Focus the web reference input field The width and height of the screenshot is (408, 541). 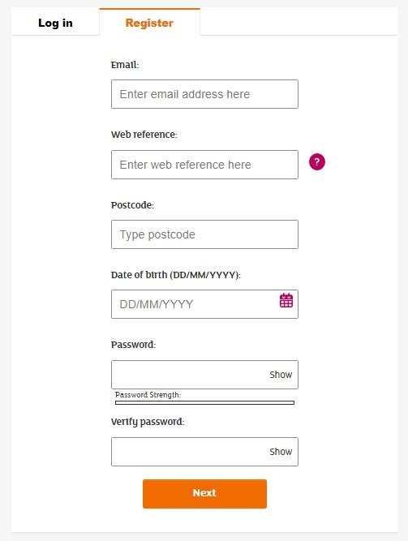tap(204, 165)
